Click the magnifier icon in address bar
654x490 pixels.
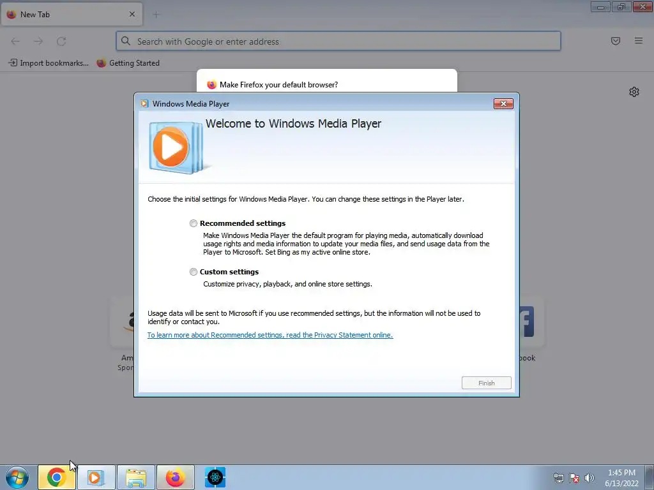pyautogui.click(x=126, y=41)
